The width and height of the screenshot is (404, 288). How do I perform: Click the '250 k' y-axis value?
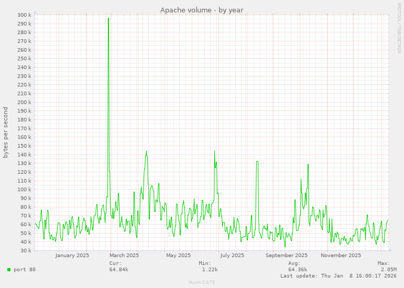point(25,59)
